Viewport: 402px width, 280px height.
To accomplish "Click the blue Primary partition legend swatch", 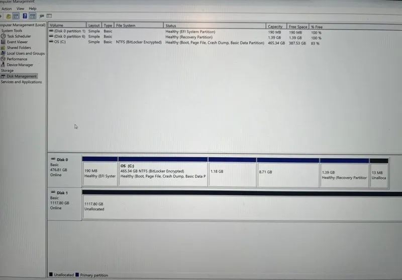I will pos(77,274).
